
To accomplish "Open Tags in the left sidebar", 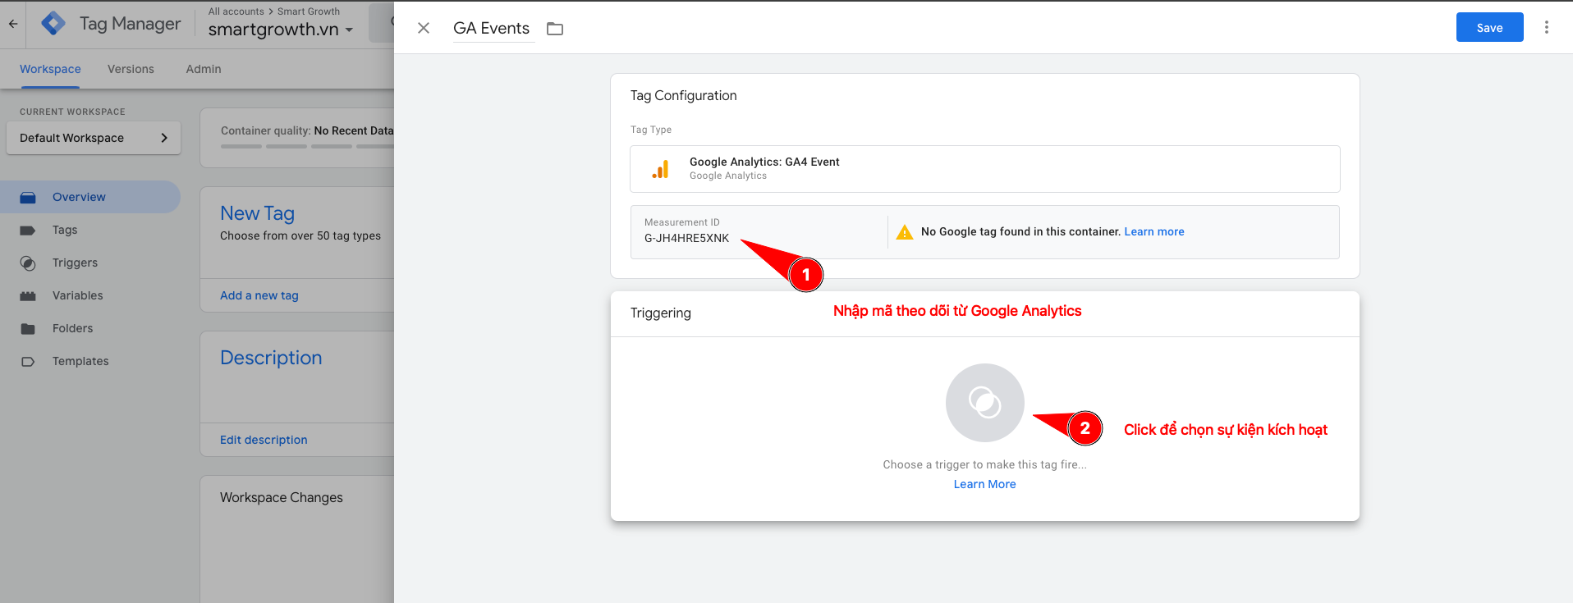I will click(65, 230).
